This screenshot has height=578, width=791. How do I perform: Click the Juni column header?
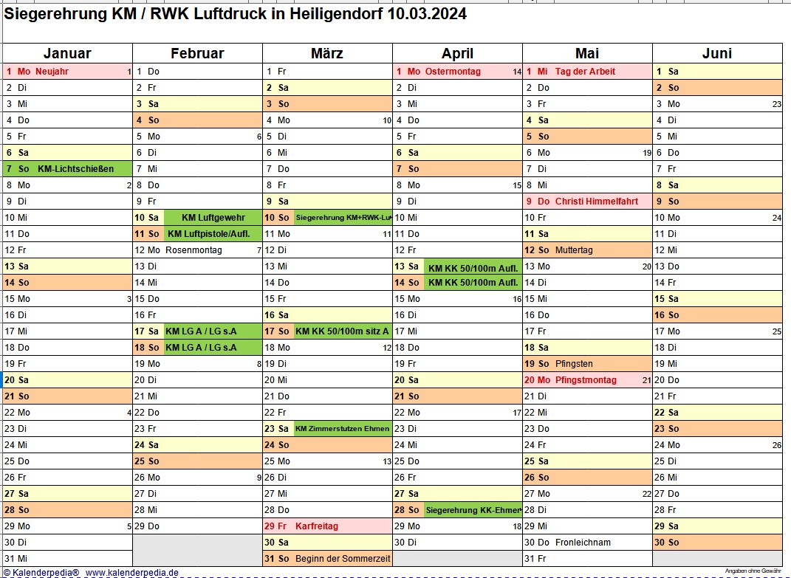coord(716,53)
